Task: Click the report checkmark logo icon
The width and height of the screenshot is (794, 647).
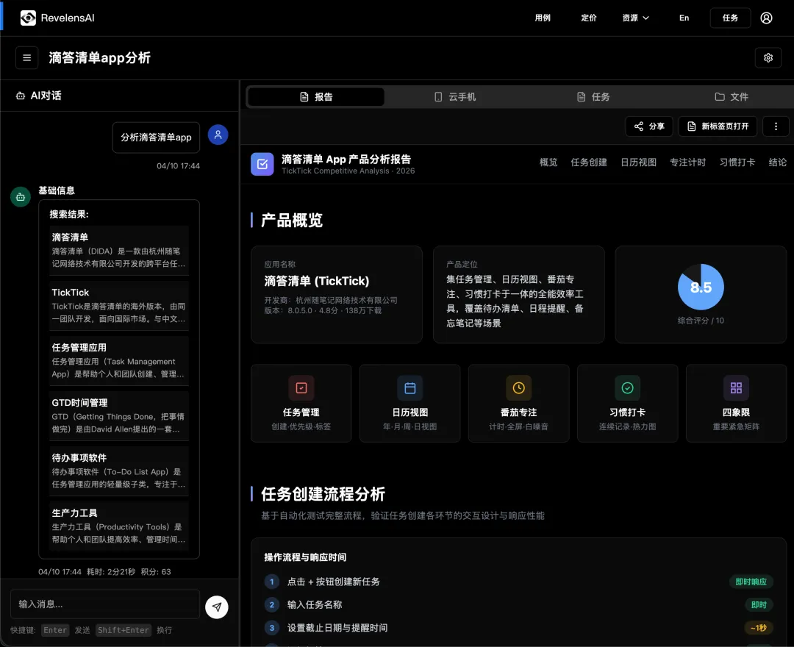Action: (262, 164)
